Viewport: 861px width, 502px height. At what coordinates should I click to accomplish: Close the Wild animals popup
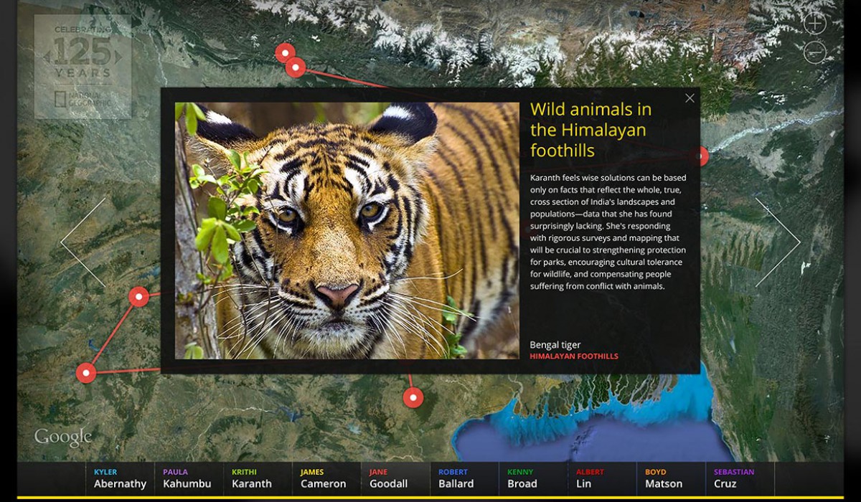click(x=690, y=99)
